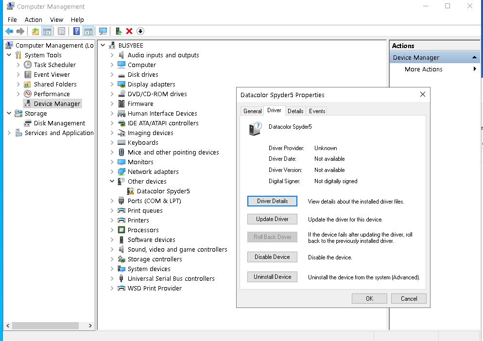The image size is (483, 341).
Task: Close the Datacolor Spyder5 Properties dialog
Action: [423, 94]
